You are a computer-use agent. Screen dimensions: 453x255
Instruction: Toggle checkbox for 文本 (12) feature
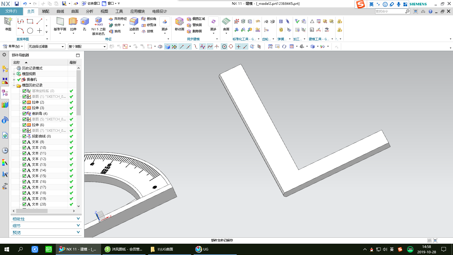pos(24,159)
